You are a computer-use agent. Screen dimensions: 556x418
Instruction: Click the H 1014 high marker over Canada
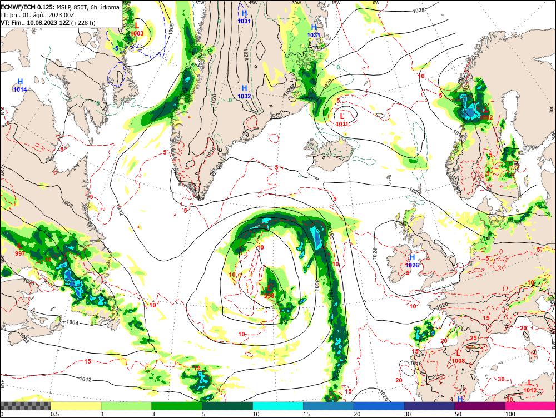point(20,86)
